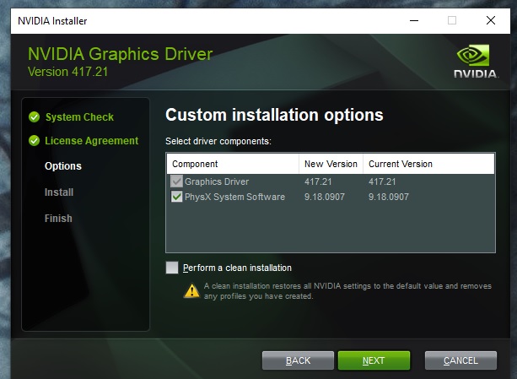Image resolution: width=517 pixels, height=379 pixels.
Task: Click the green checkmark beside License Agreement
Action: tap(35, 140)
